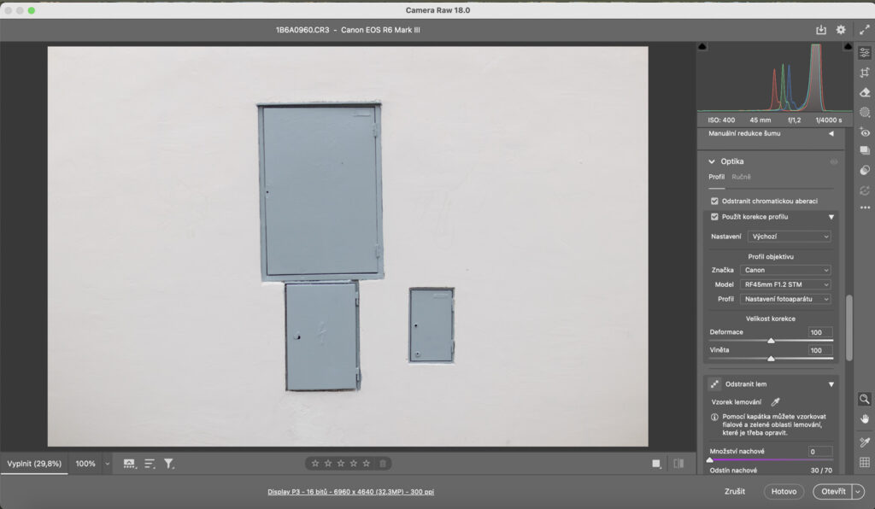Viewport: 875px width, 509px height.
Task: Click the Hotovo button
Action: [x=784, y=492]
